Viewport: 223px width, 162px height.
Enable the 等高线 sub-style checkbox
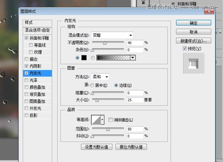pos(31,45)
